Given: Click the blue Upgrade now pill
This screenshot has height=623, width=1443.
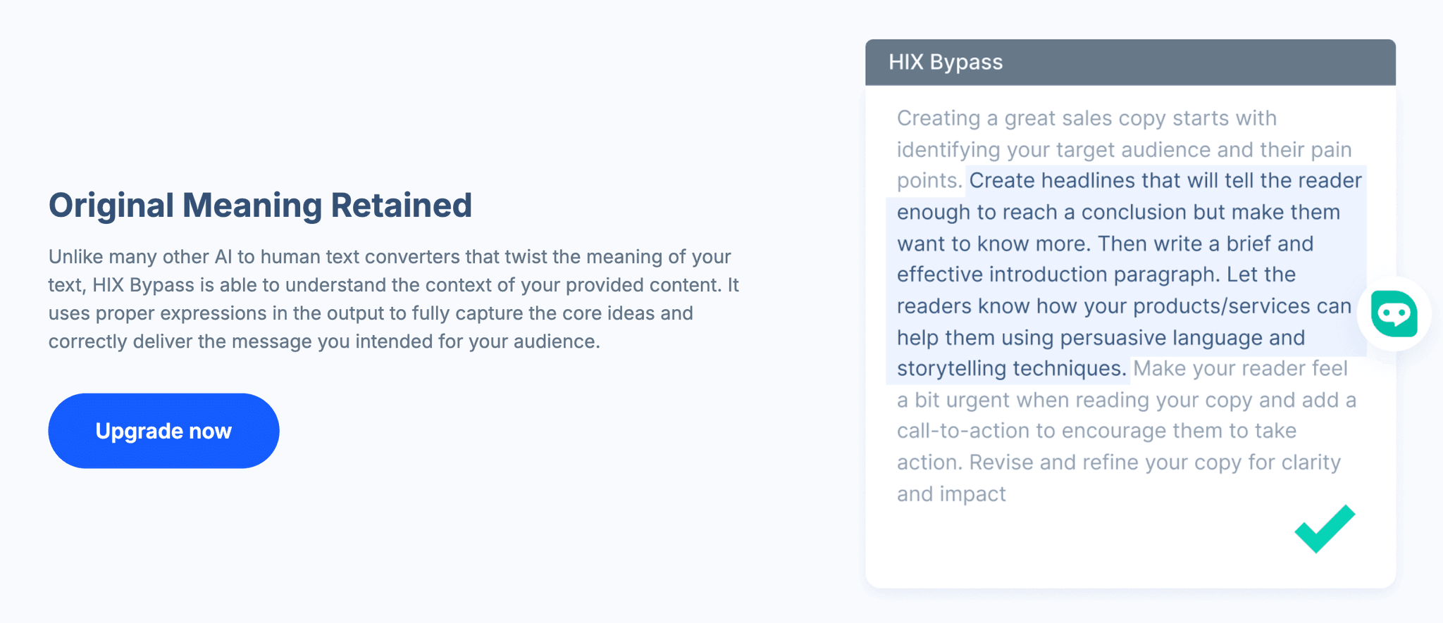Looking at the screenshot, I should tap(163, 430).
